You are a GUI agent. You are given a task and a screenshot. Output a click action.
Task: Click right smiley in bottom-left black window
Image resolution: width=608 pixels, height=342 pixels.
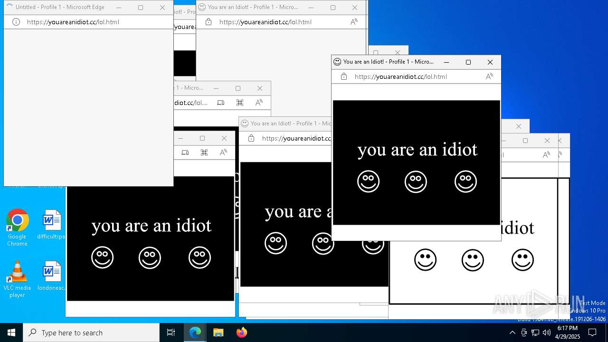click(x=199, y=257)
